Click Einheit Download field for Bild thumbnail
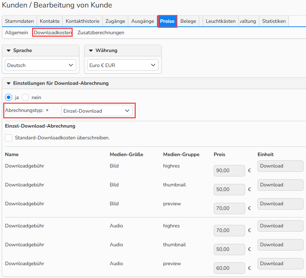 coord(280,185)
